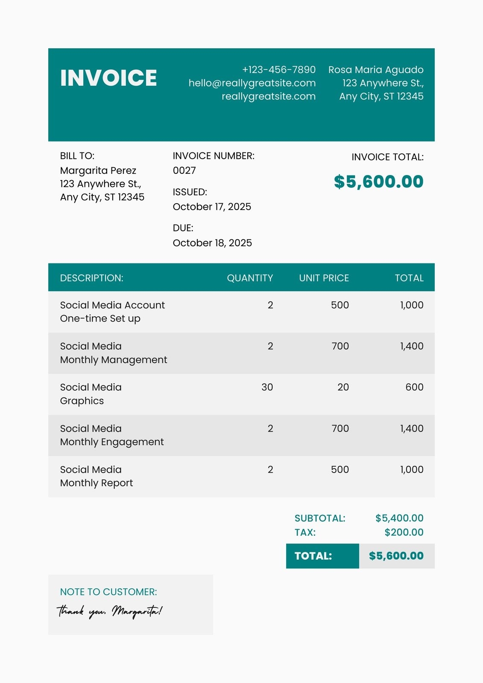
Task: Click the hello@reallygreatsite.com email address
Action: (252, 83)
